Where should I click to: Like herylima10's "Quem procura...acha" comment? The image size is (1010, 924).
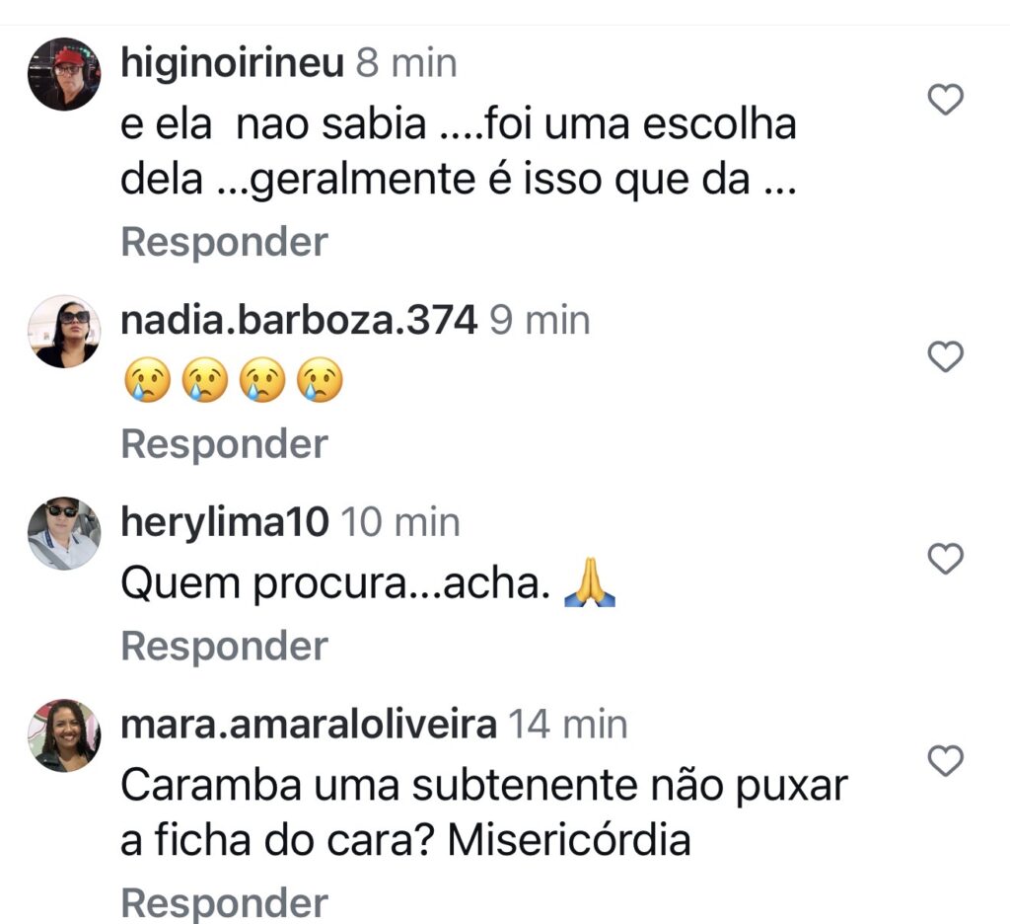(x=946, y=560)
